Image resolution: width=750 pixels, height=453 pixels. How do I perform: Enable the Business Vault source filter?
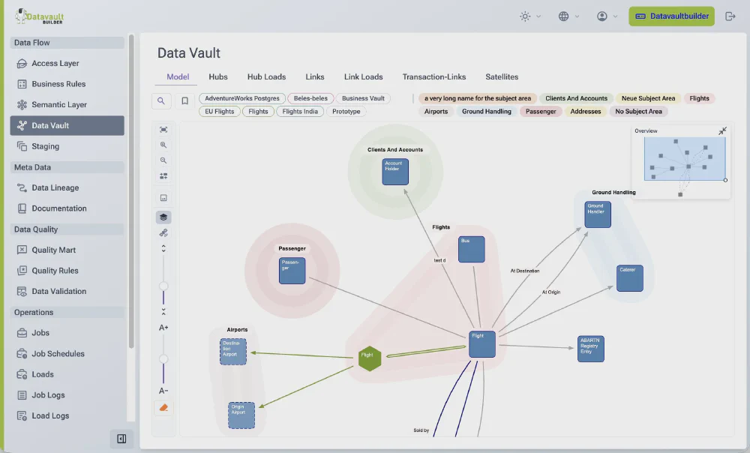tap(363, 97)
